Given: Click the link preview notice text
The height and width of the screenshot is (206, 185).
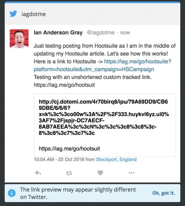Looking at the screenshot, I should pos(78,193).
